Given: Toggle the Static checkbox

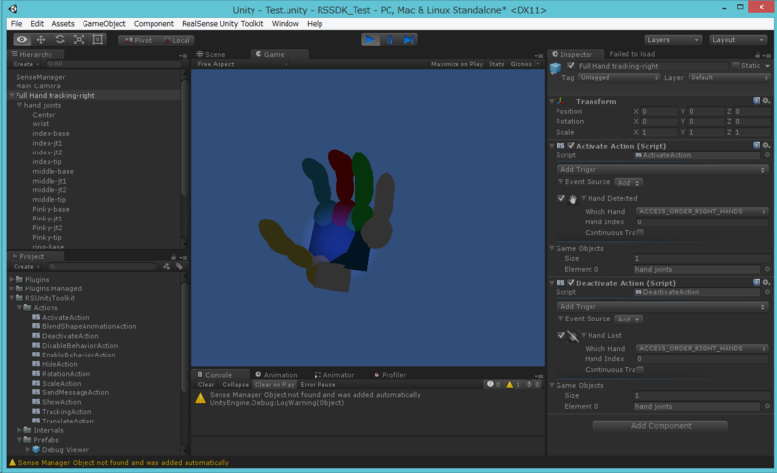Looking at the screenshot, I should point(736,66).
